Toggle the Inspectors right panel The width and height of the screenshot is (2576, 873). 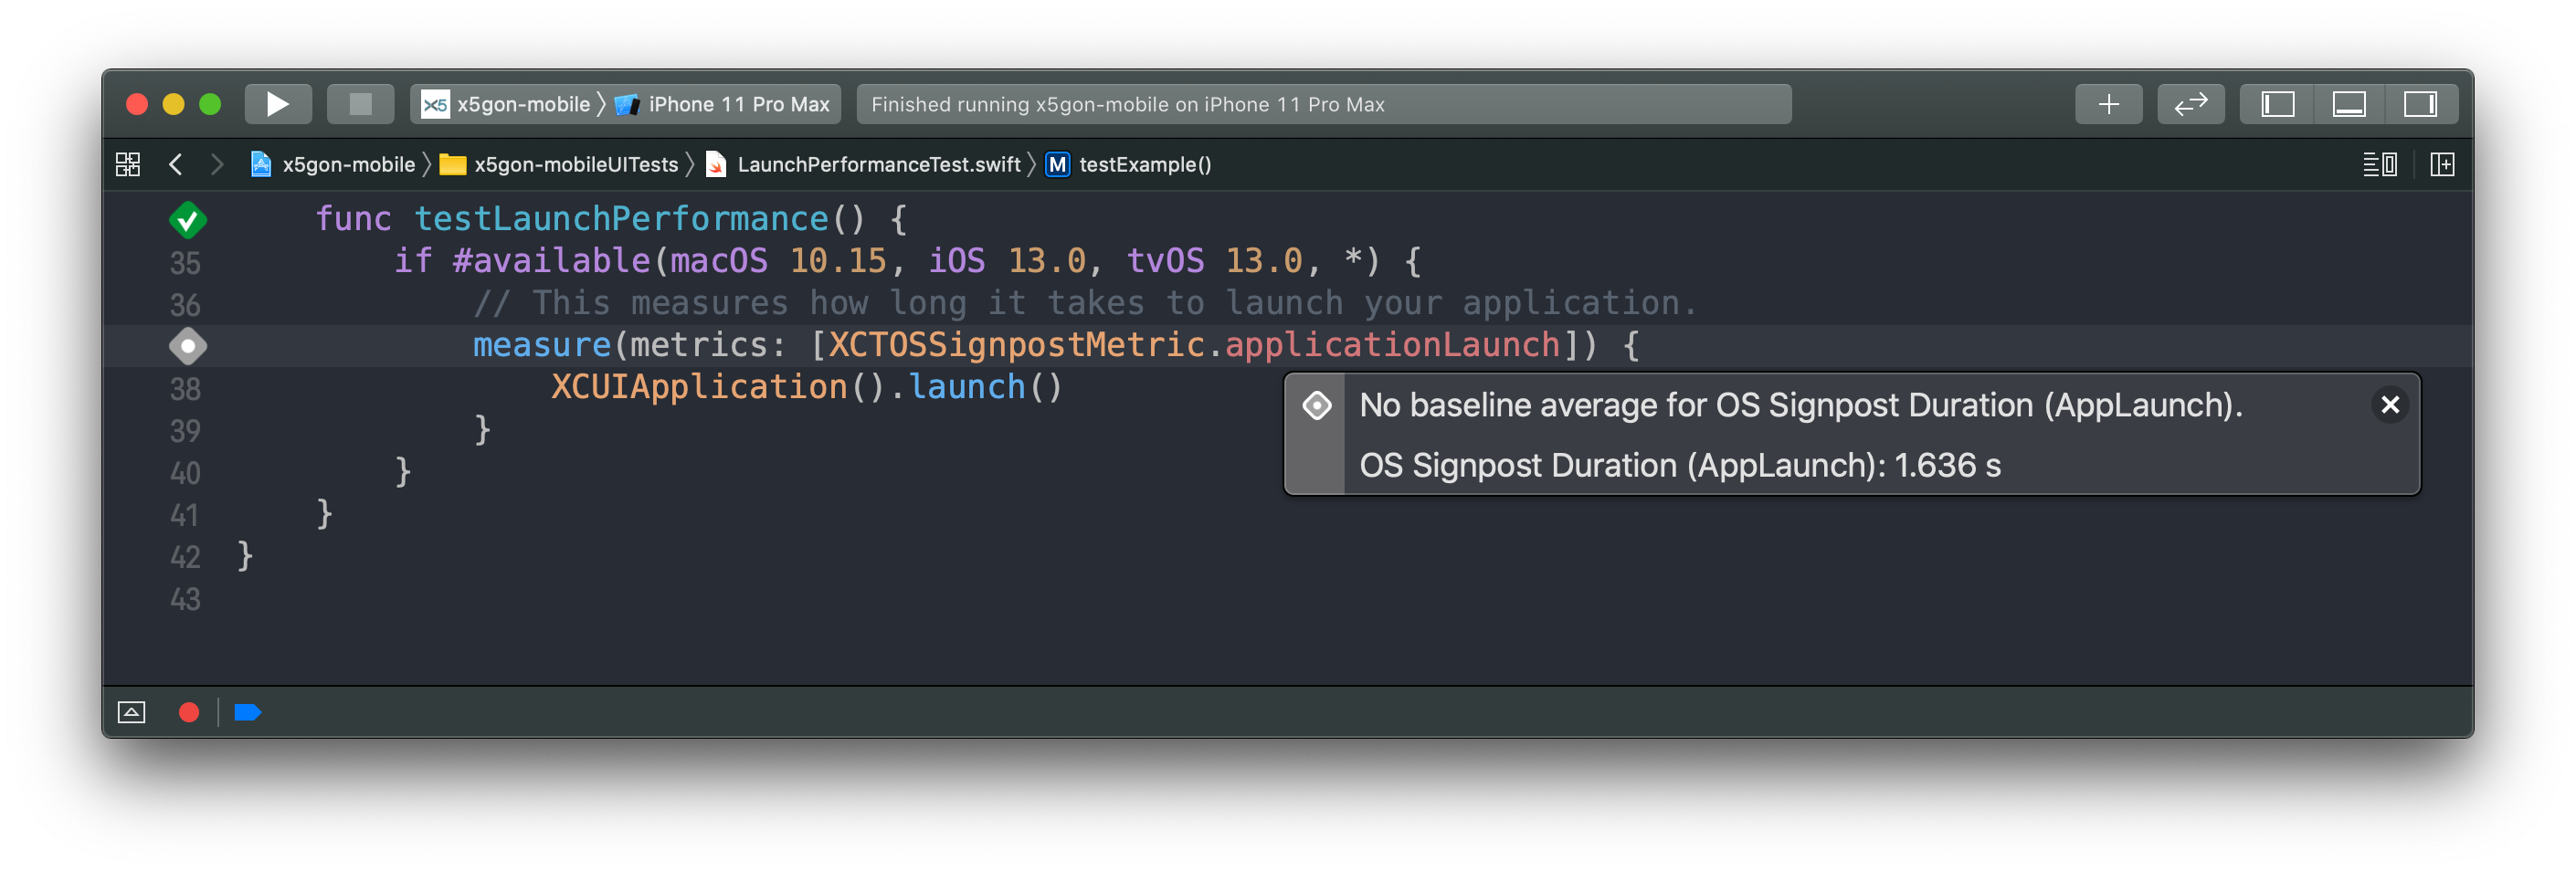pyautogui.click(x=2420, y=104)
